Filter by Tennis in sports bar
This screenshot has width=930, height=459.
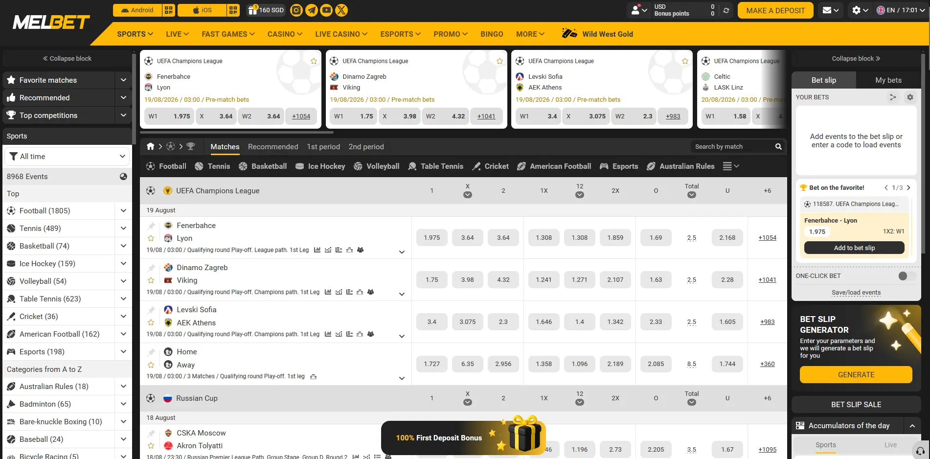(x=212, y=166)
